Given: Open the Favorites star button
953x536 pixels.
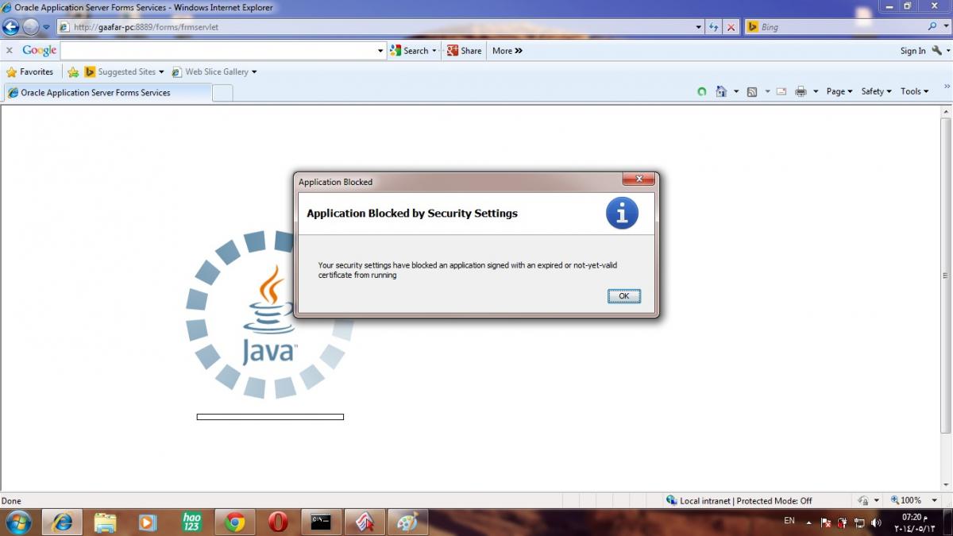Looking at the screenshot, I should pyautogui.click(x=30, y=71).
